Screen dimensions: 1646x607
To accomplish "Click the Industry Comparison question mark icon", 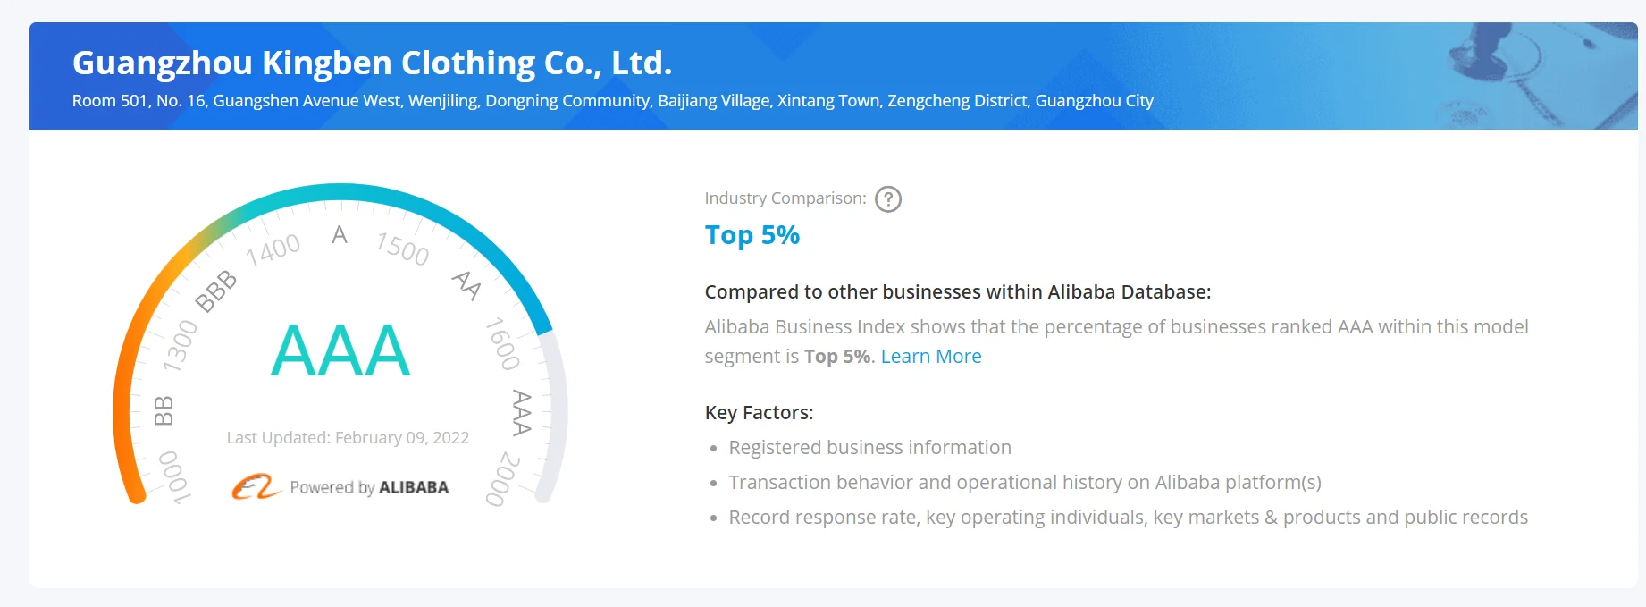I will 887,198.
